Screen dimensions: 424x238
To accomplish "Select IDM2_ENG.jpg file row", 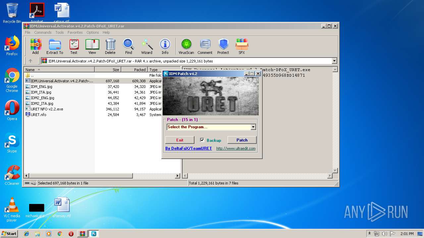I will tap(93, 98).
